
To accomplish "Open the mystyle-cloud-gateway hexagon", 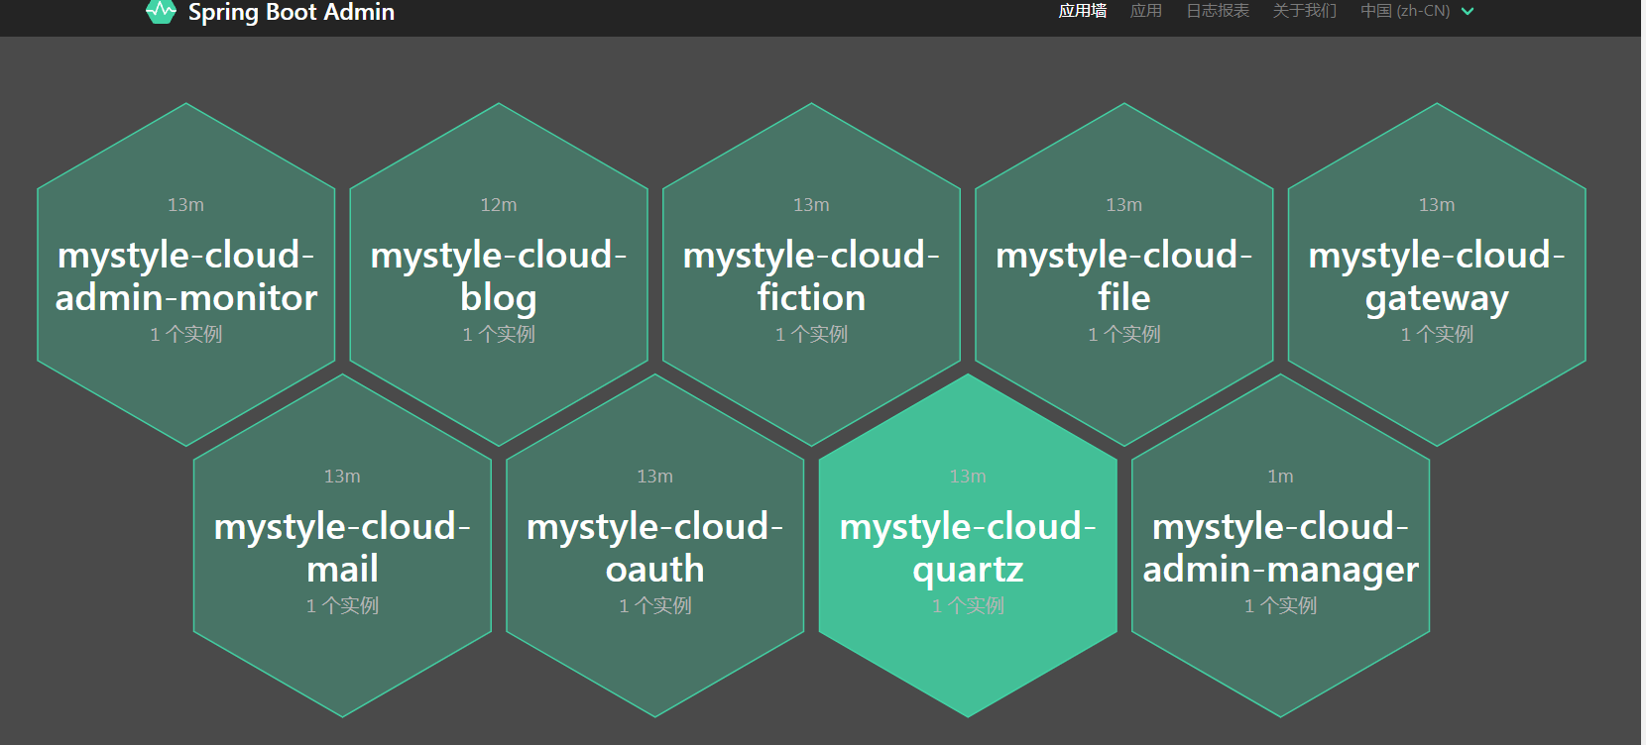I will (1436, 275).
